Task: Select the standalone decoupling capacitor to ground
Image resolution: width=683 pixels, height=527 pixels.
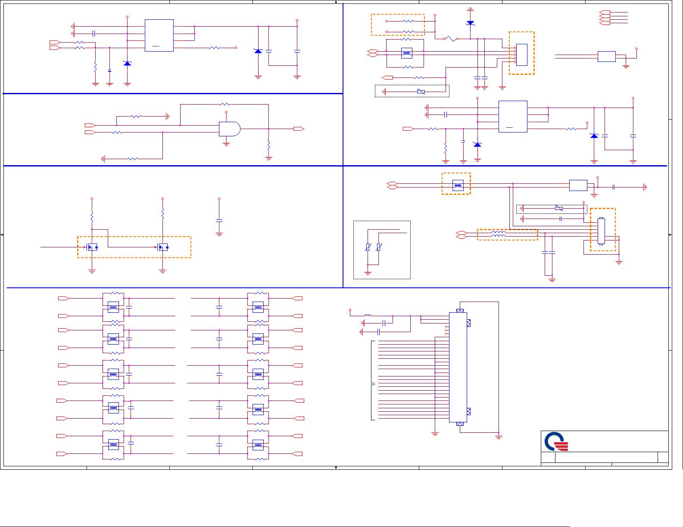Action: click(x=219, y=220)
